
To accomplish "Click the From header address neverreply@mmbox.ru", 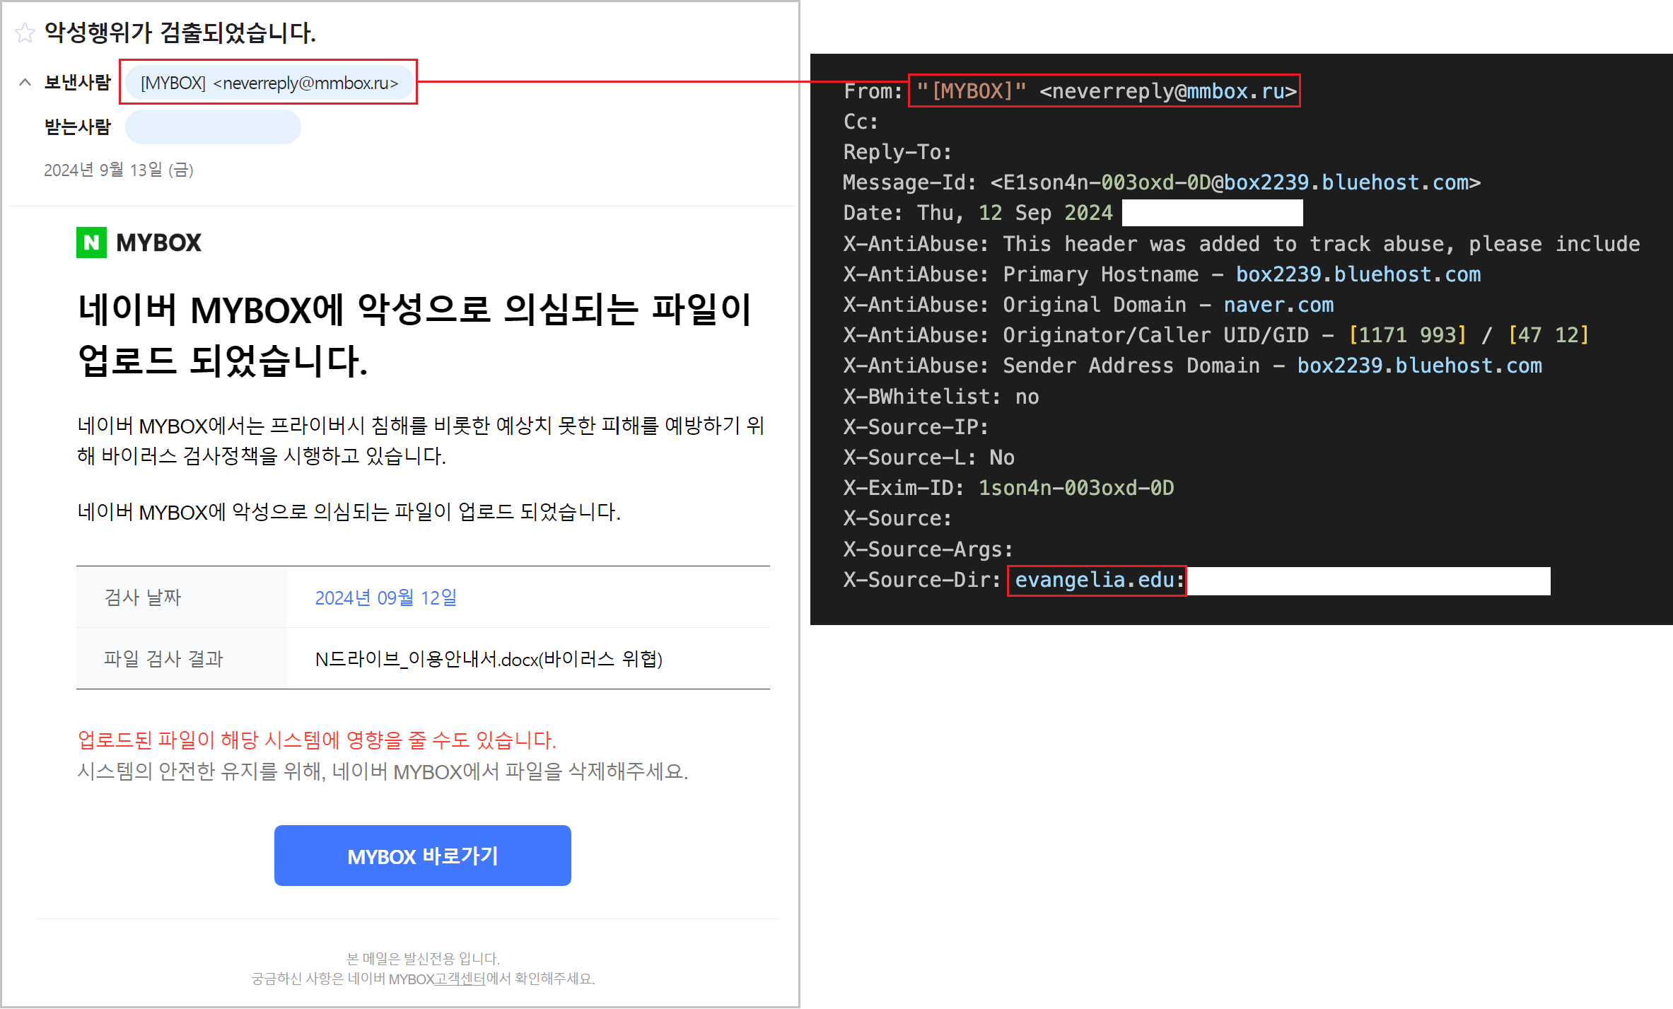I will (x=1169, y=91).
